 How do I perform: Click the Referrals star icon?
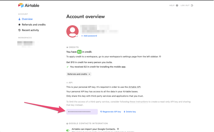[19, 25]
